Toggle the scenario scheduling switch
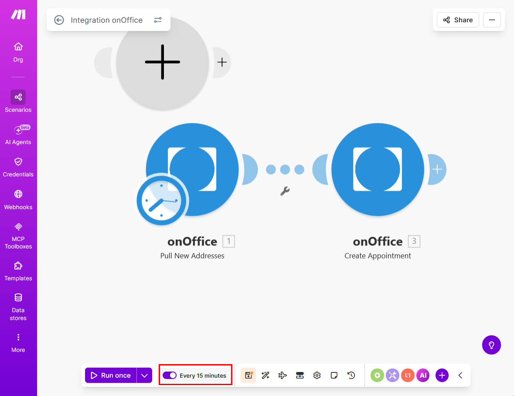The image size is (514, 396). tap(170, 375)
